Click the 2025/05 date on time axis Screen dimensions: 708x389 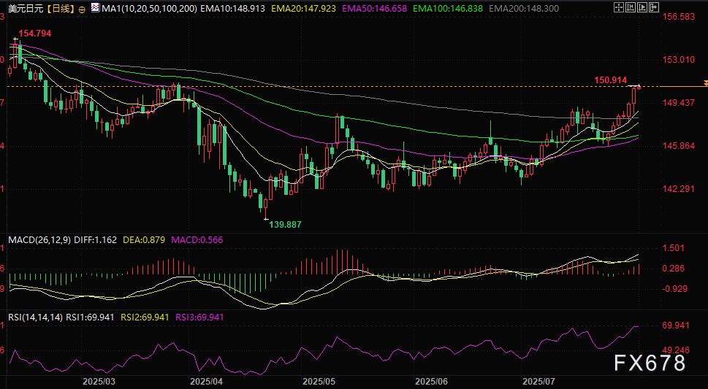pyautogui.click(x=318, y=382)
